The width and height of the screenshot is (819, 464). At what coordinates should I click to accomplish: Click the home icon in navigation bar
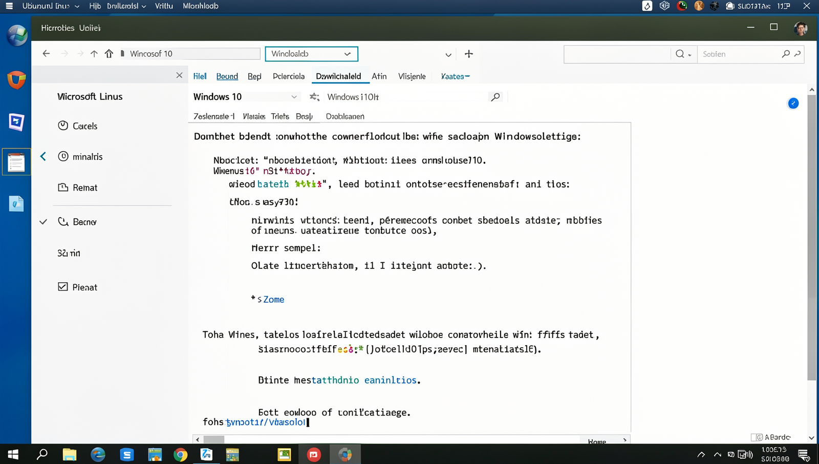point(109,54)
